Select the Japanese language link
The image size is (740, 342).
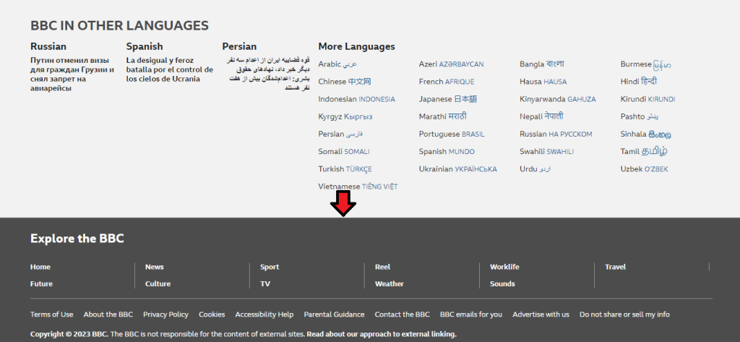coord(448,99)
